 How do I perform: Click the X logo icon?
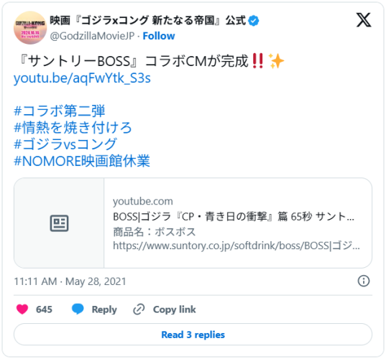click(364, 20)
